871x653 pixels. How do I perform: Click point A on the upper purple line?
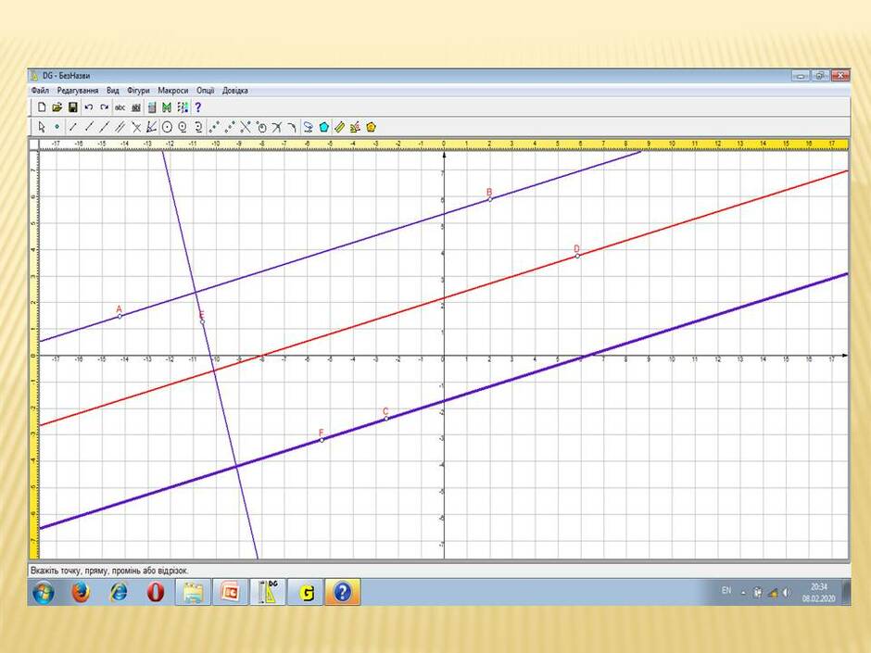pyautogui.click(x=120, y=317)
